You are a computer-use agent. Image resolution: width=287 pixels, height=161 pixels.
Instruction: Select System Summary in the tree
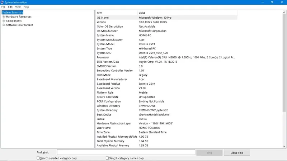click(13, 13)
